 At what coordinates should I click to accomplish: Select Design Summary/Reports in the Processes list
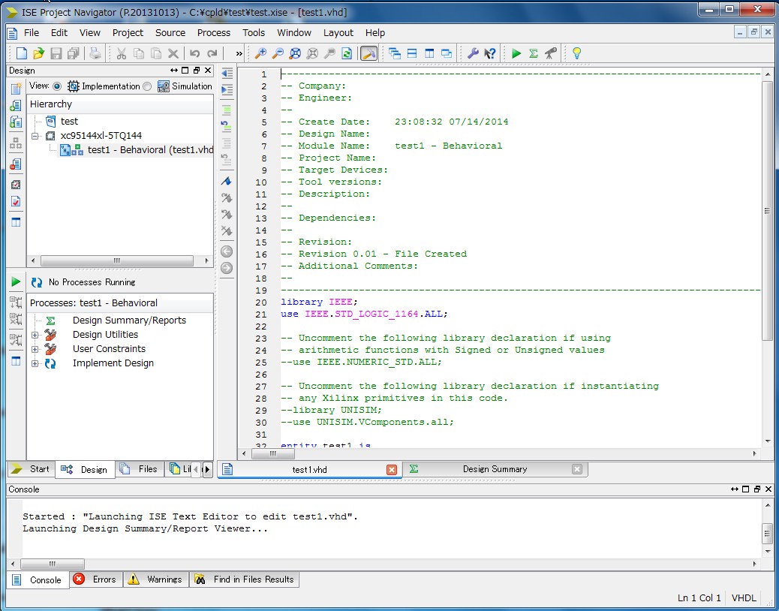pyautogui.click(x=129, y=321)
